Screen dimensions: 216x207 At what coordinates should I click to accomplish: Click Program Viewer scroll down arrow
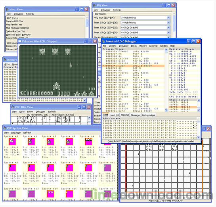tap(166, 110)
